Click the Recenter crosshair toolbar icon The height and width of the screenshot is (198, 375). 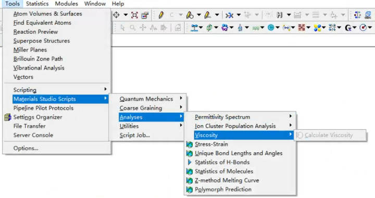point(117,15)
